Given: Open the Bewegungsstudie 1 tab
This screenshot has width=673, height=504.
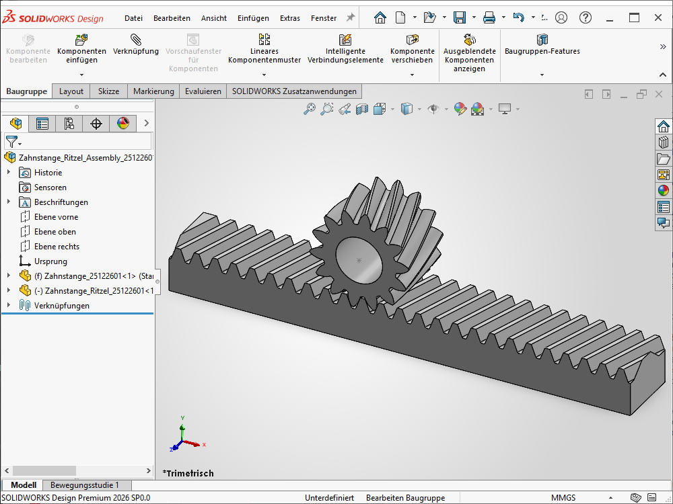Looking at the screenshot, I should tap(85, 485).
